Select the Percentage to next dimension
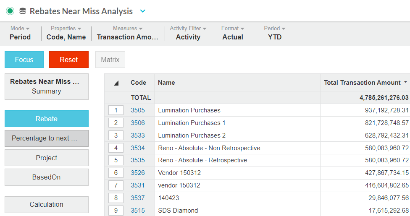This screenshot has width=410, height=216. pyautogui.click(x=47, y=138)
